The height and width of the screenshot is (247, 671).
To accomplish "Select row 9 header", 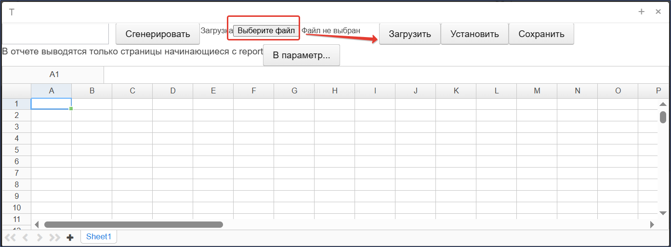I will [x=16, y=196].
